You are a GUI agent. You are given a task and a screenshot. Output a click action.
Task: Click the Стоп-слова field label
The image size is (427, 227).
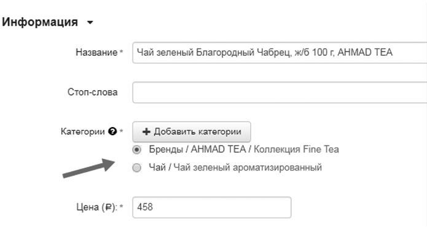pos(93,92)
